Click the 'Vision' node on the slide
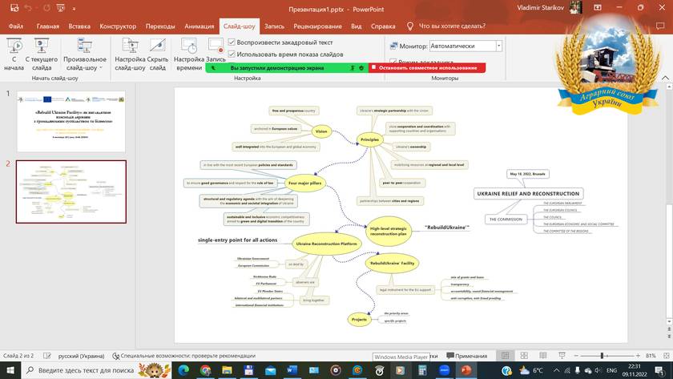This screenshot has height=379, width=673. tap(321, 131)
